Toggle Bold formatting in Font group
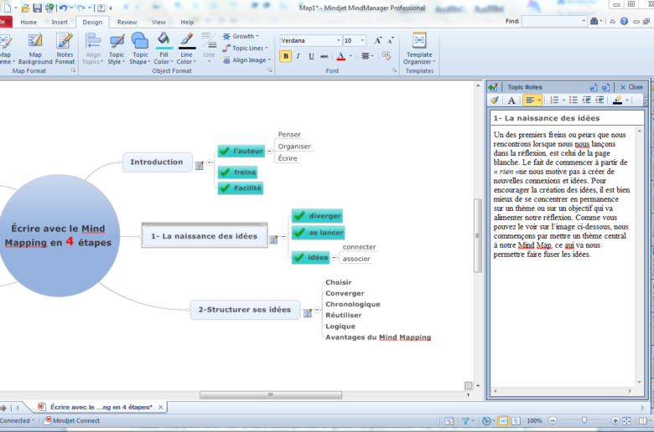Viewport: 654px width, 432px height. [x=286, y=57]
